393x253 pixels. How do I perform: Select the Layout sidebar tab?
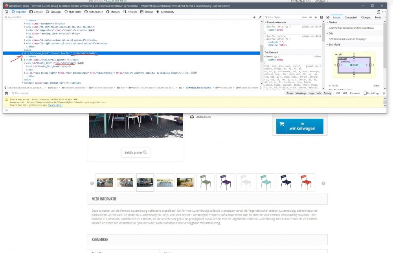coord(337,17)
